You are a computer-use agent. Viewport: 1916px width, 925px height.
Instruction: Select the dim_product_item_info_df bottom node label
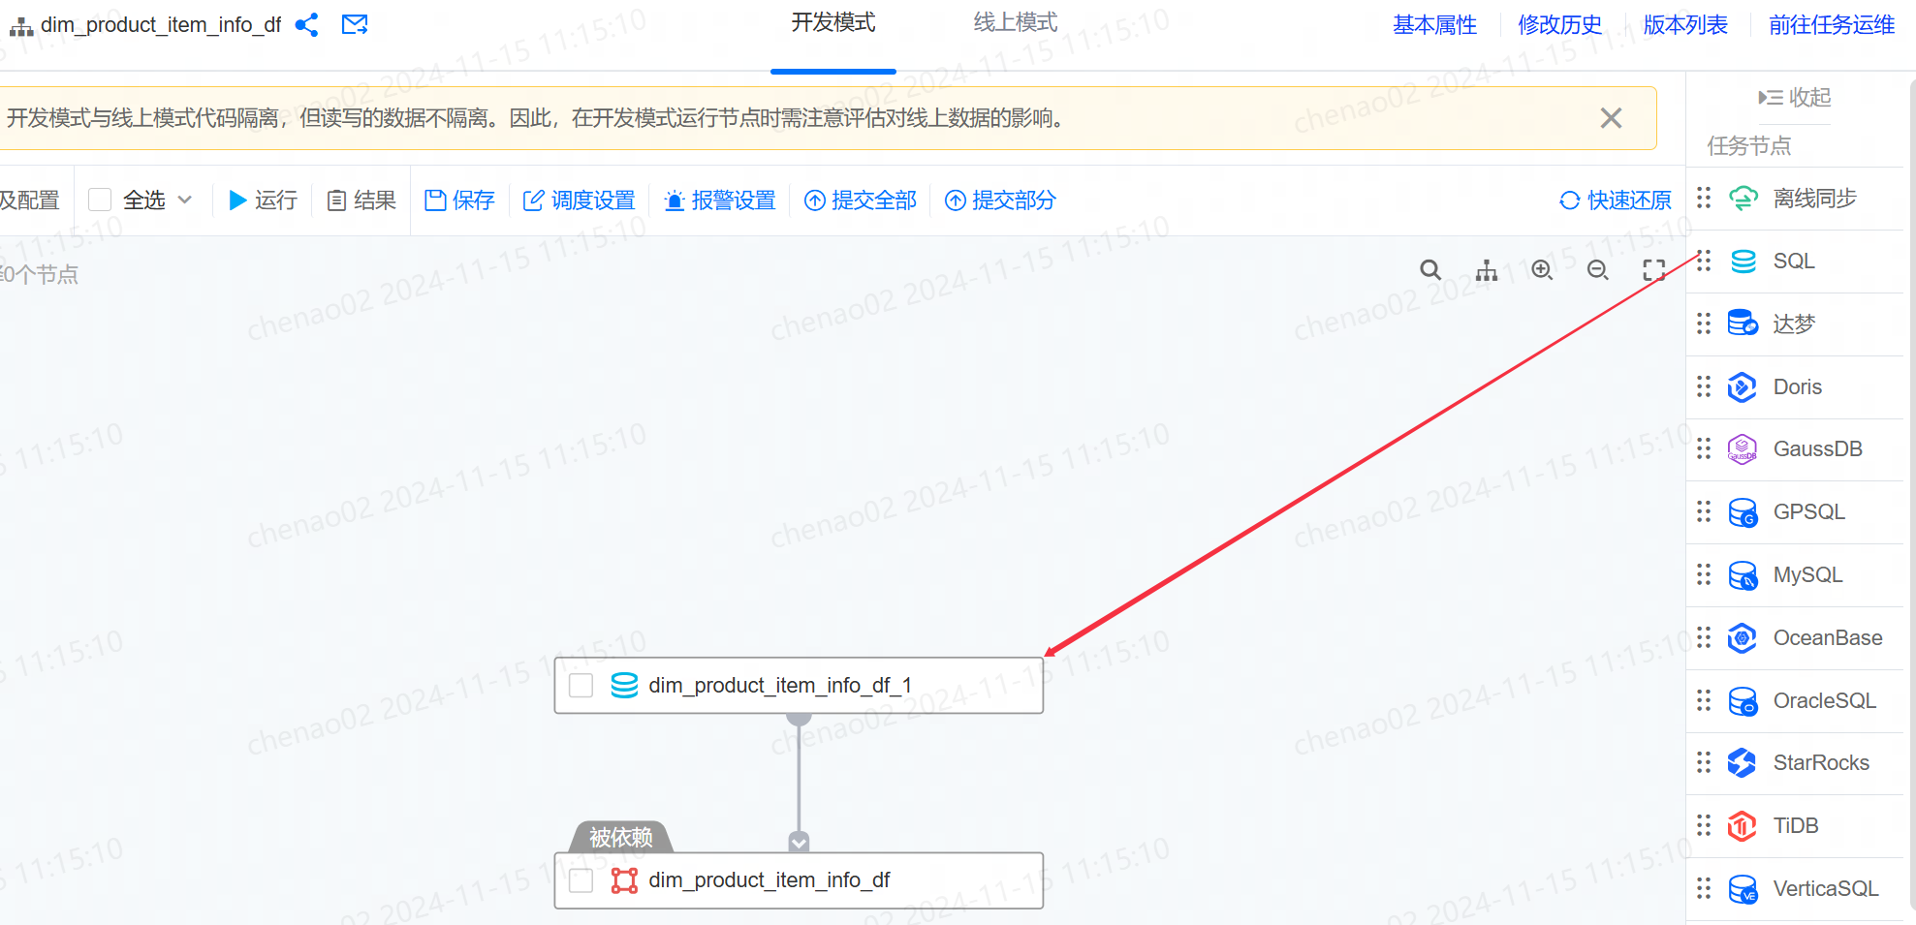click(x=770, y=880)
